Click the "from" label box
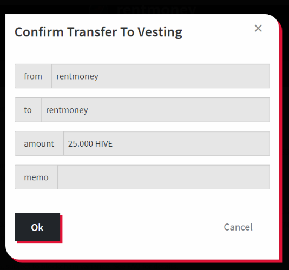This screenshot has height=270, width=289. [33, 76]
